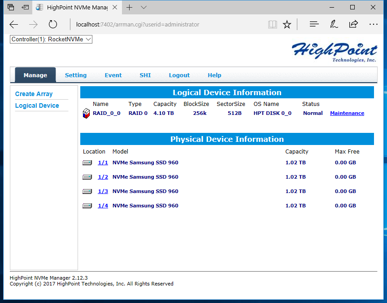Open the Setting tab
Viewport: 387px width, 303px height.
click(76, 75)
